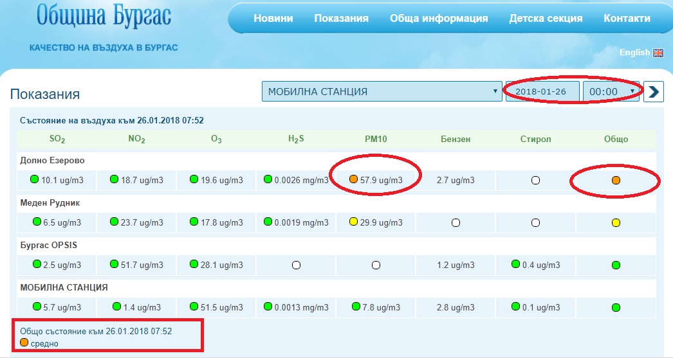This screenshot has width=673, height=358.
Task: Click empty H2S circle in Бургас OPSIS row
Action: pos(296,265)
